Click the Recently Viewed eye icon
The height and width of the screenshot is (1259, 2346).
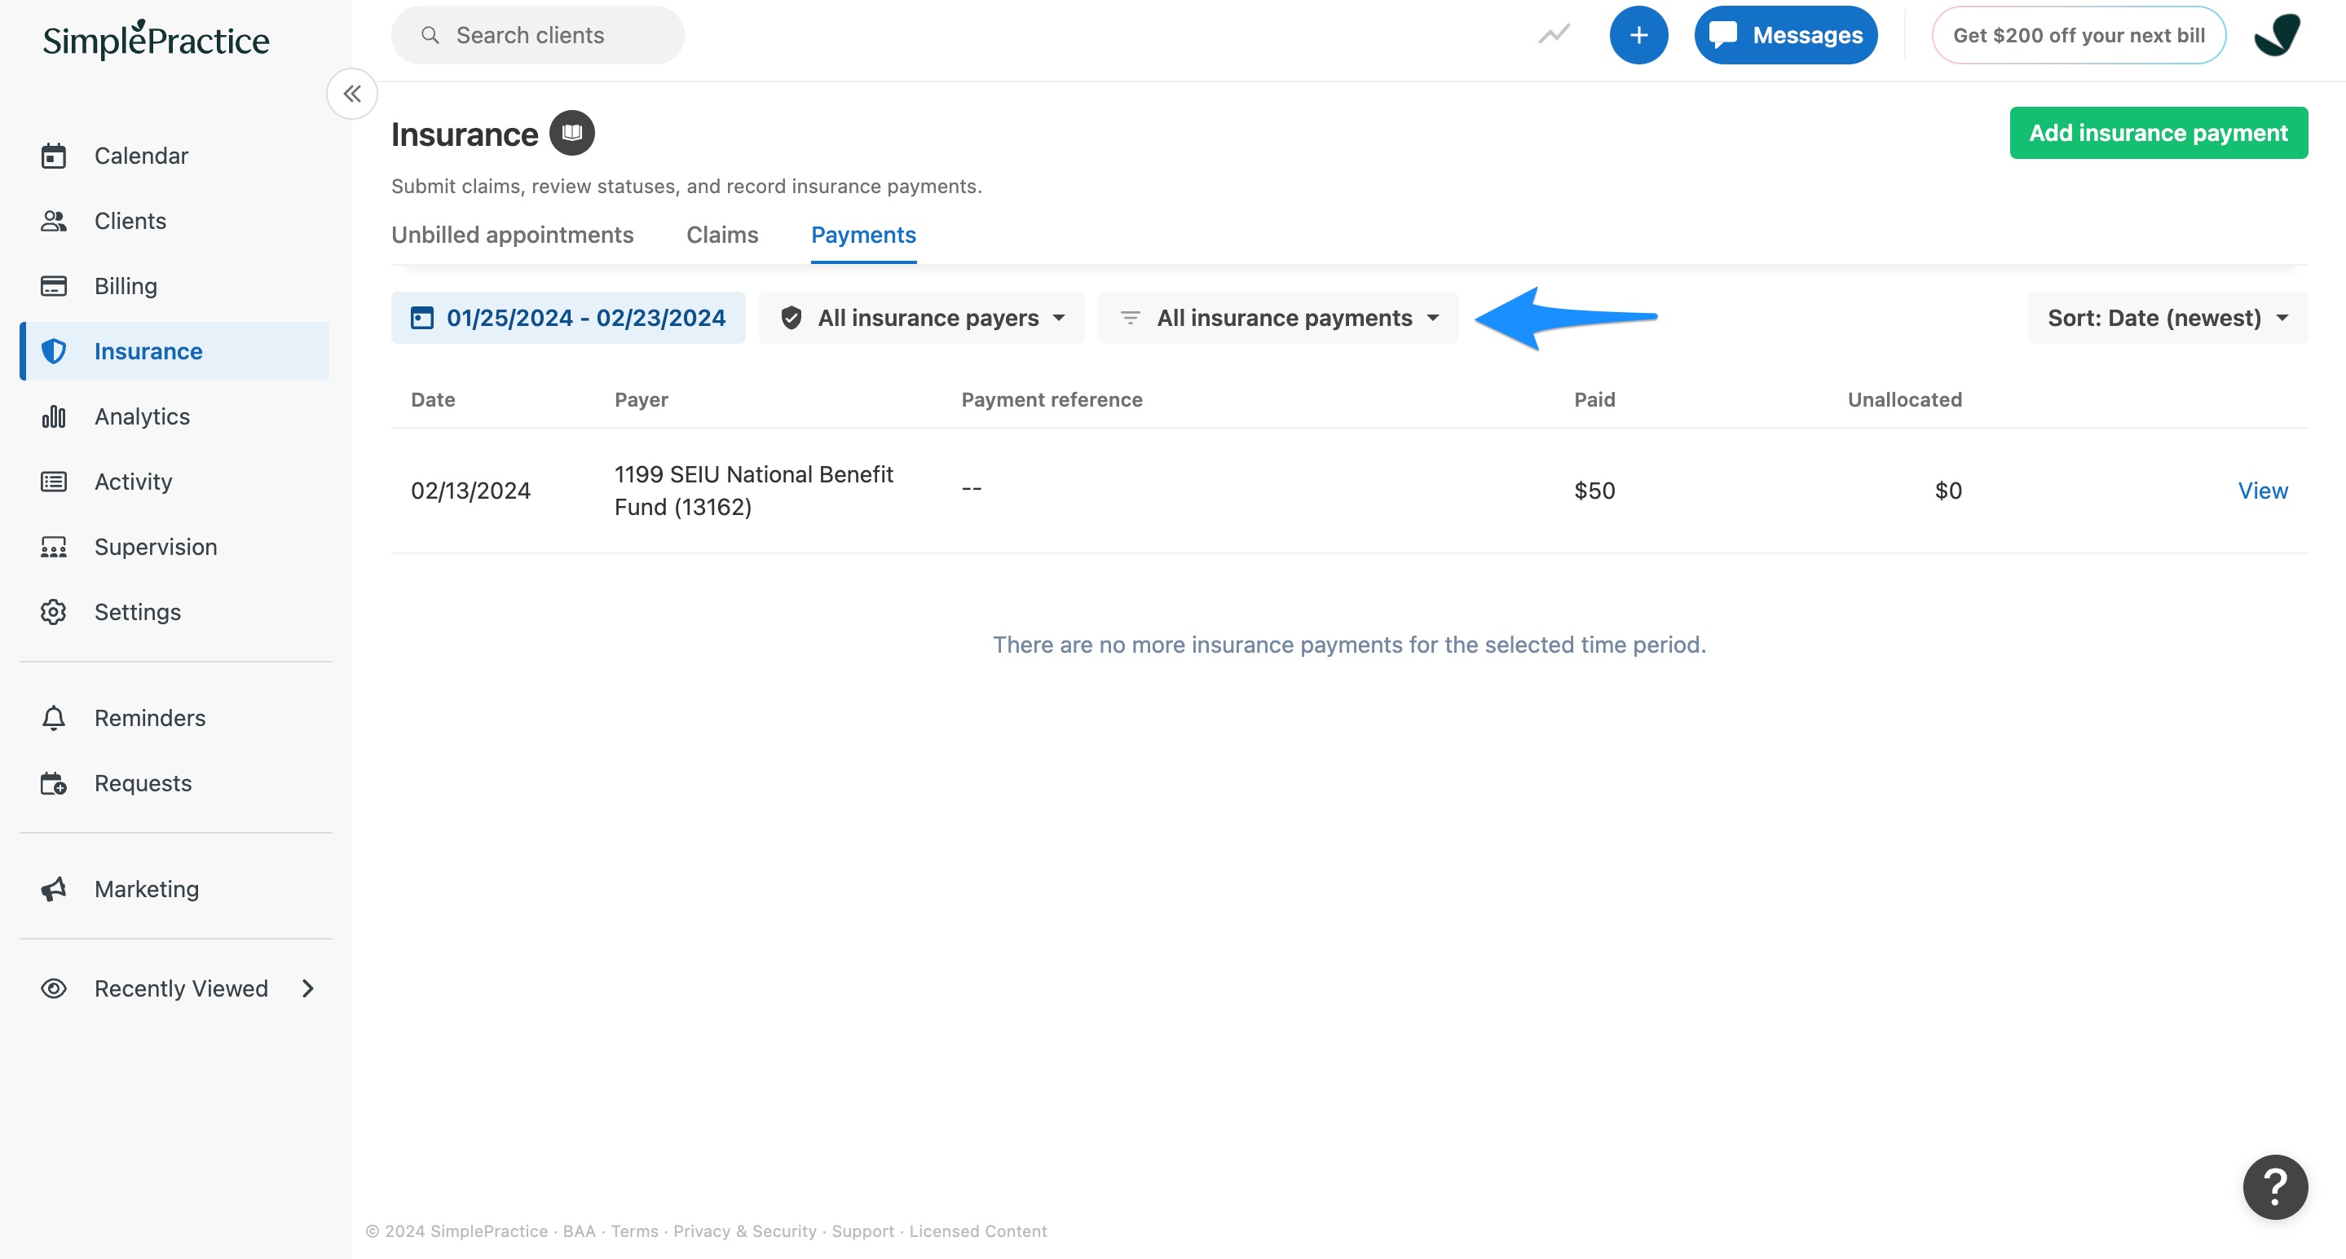click(x=54, y=988)
